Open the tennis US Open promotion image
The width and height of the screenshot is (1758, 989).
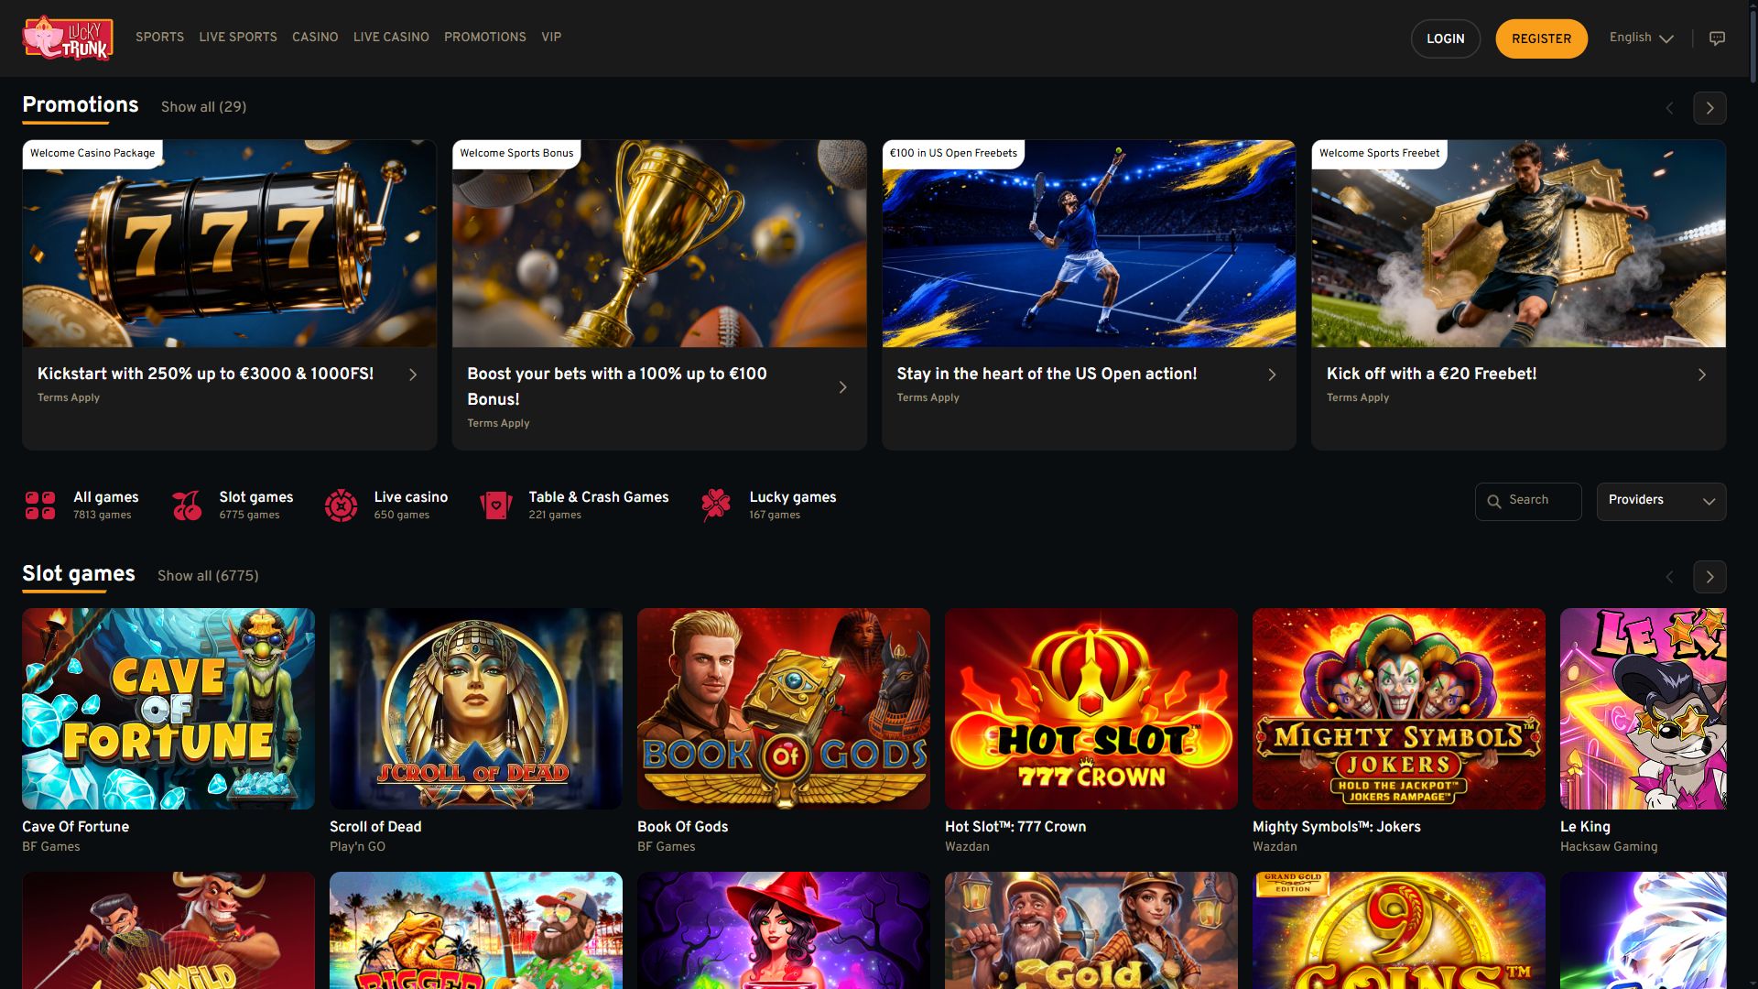1089,244
